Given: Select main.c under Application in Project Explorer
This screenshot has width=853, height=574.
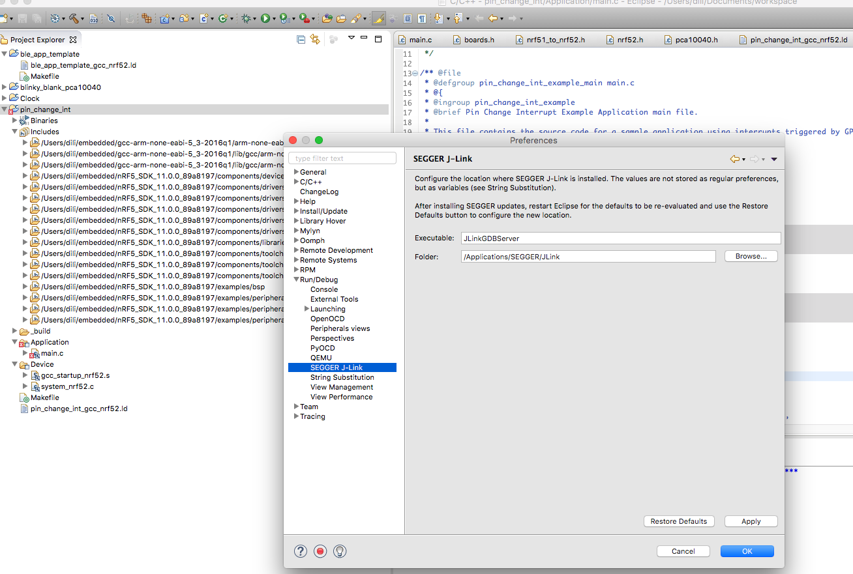Looking at the screenshot, I should pyautogui.click(x=52, y=353).
